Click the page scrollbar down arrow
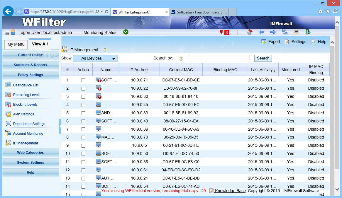This screenshot has width=342, height=198. click(x=337, y=190)
